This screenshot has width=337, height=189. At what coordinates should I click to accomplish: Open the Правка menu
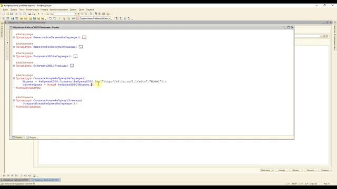(x=14, y=9)
